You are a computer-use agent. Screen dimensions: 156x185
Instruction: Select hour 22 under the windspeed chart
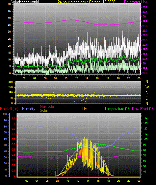click(128, 78)
